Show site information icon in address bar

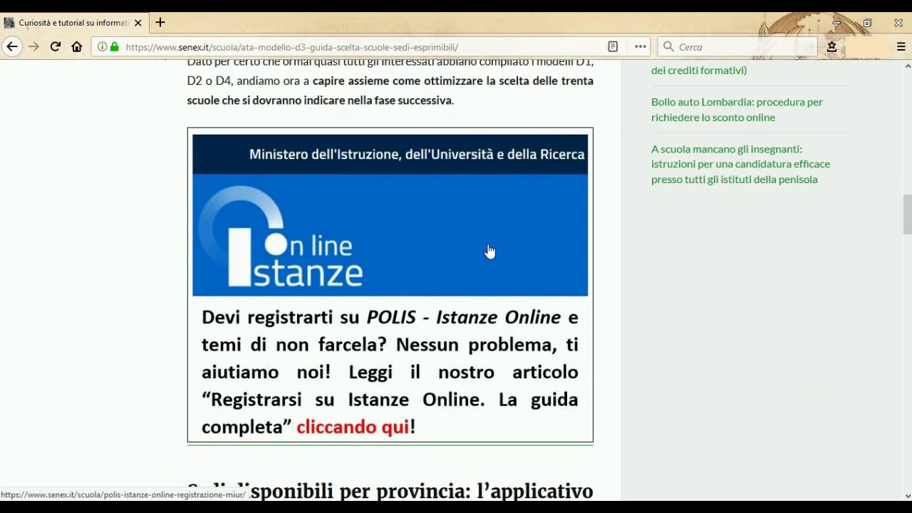click(x=102, y=47)
